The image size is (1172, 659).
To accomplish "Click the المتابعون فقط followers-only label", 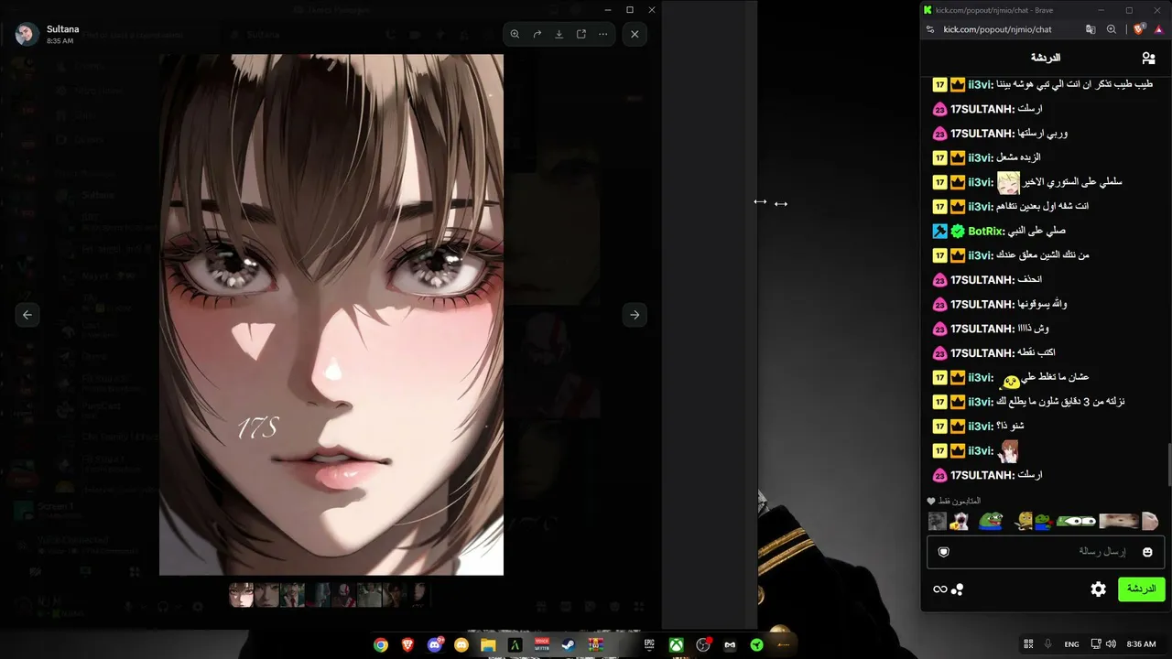I will (x=960, y=501).
